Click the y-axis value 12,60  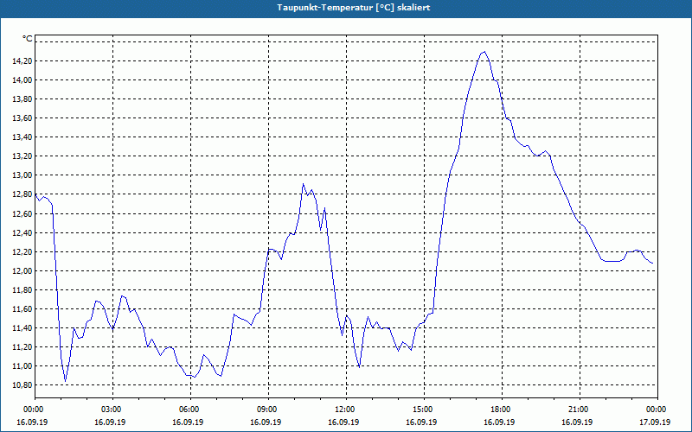23,213
